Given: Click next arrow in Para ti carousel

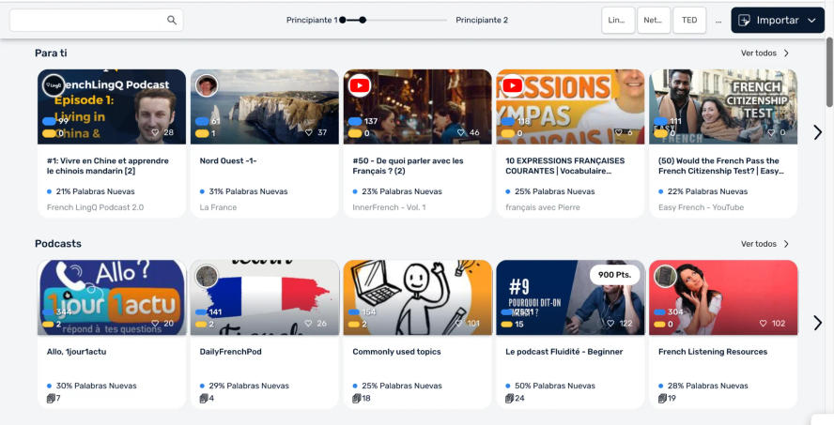Looking at the screenshot, I should click(x=817, y=132).
